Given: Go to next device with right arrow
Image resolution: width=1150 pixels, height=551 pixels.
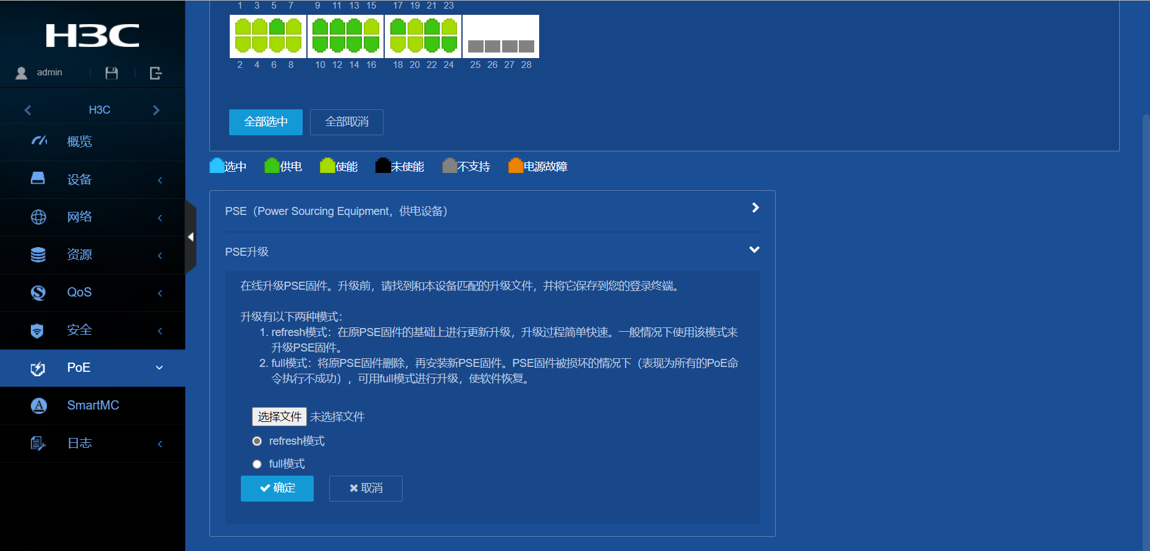Looking at the screenshot, I should click(156, 110).
